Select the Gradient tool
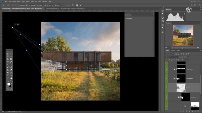Viewport: 202px width, 113px height. coord(8,70)
